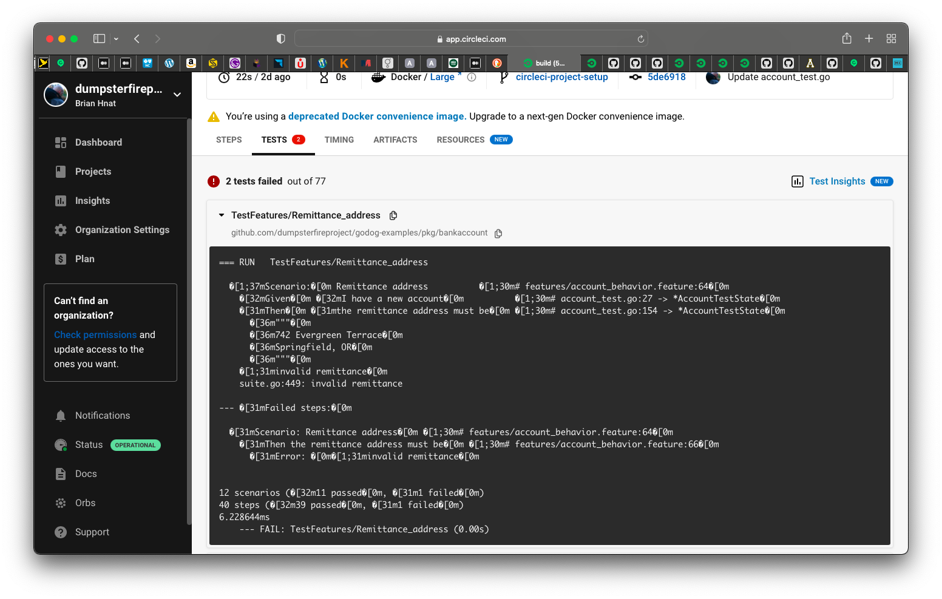Viewport: 942px width, 599px height.
Task: Collapse the TestFeatures/Remittance_address test result
Action: click(x=222, y=215)
